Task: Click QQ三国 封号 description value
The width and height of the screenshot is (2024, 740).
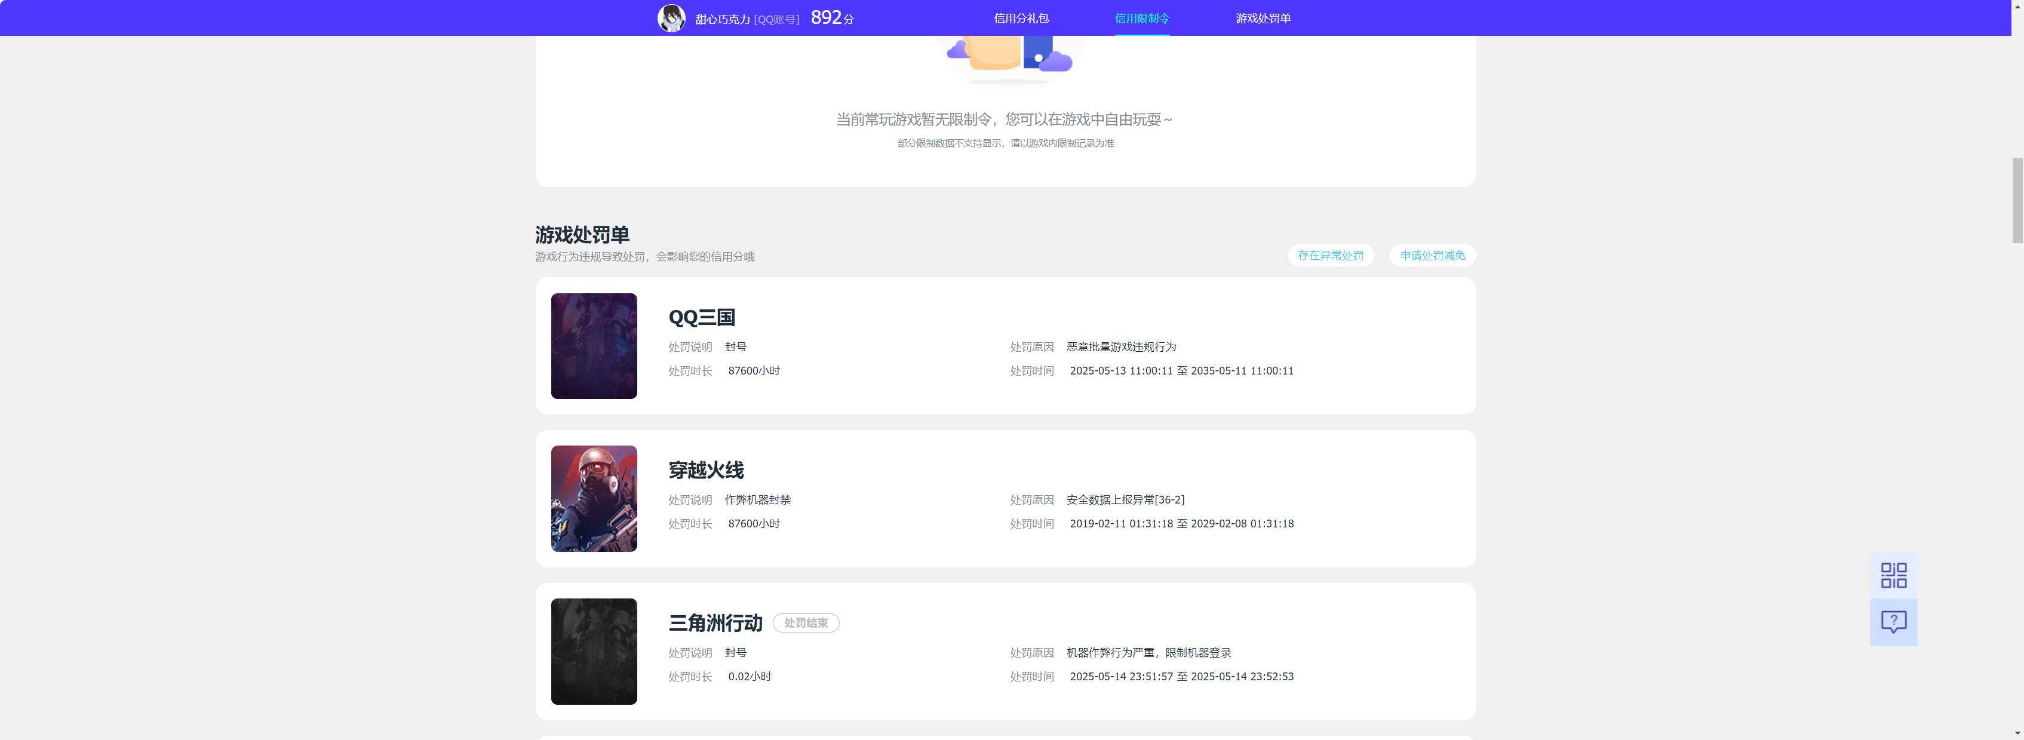Action: click(x=735, y=346)
